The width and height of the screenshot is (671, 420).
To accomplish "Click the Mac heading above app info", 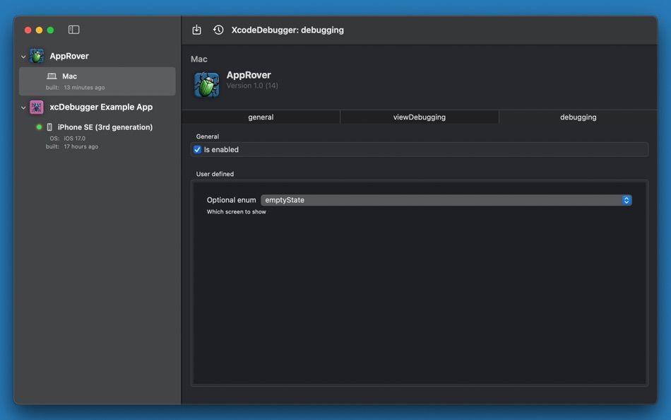I will [x=199, y=59].
